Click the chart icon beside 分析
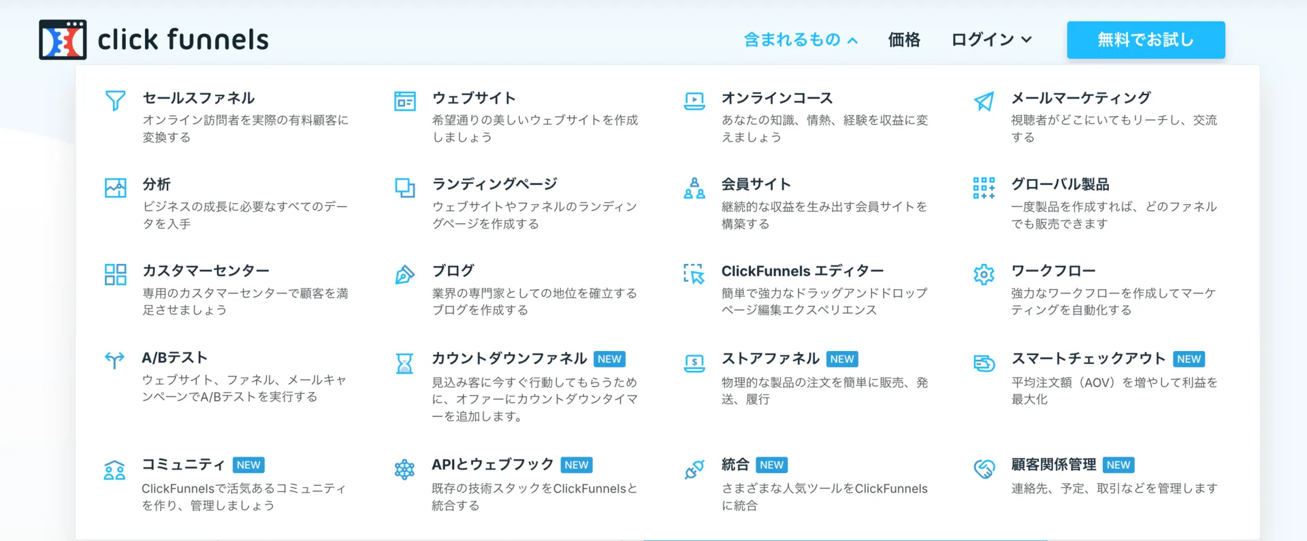The image size is (1307, 541). (115, 188)
